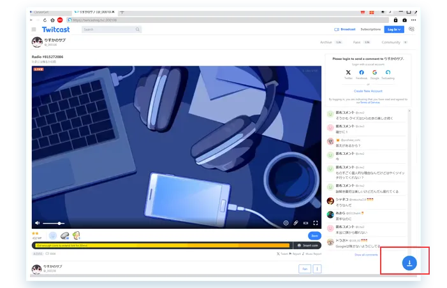Click the red REC button
This screenshot has height=288, width=447.
[x=60, y=20]
